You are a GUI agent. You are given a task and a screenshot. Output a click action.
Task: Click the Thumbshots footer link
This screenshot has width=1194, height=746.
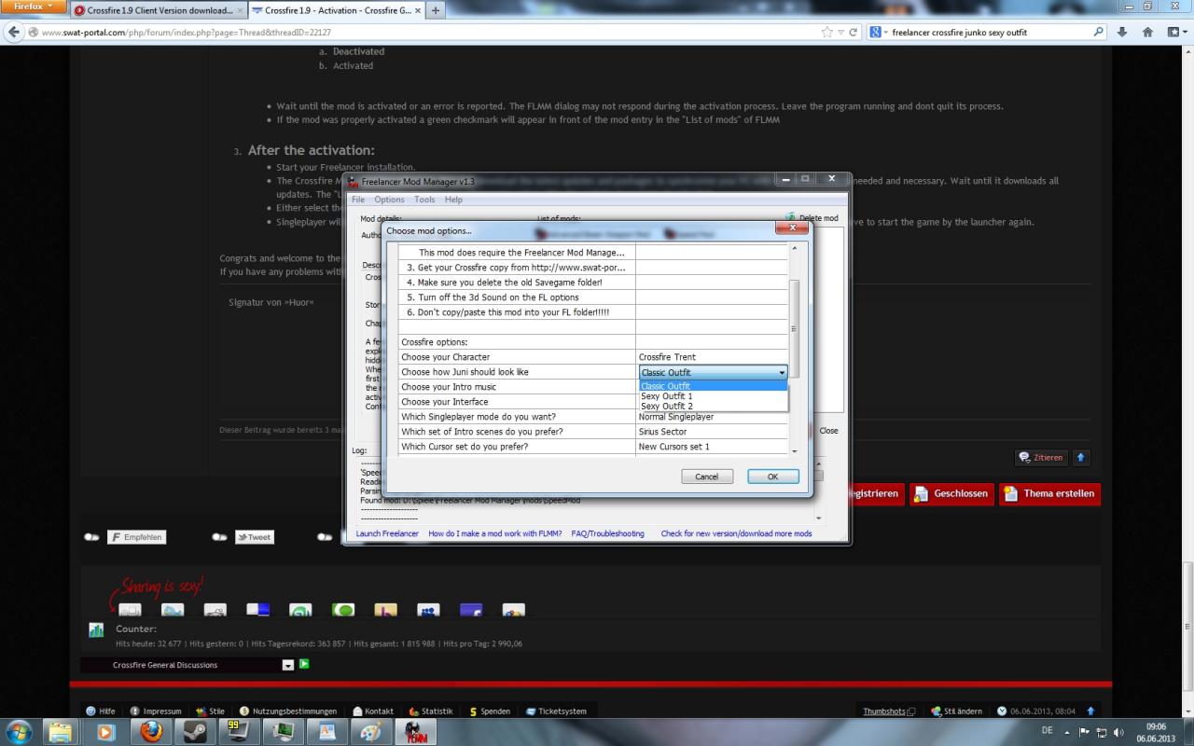[889, 711]
